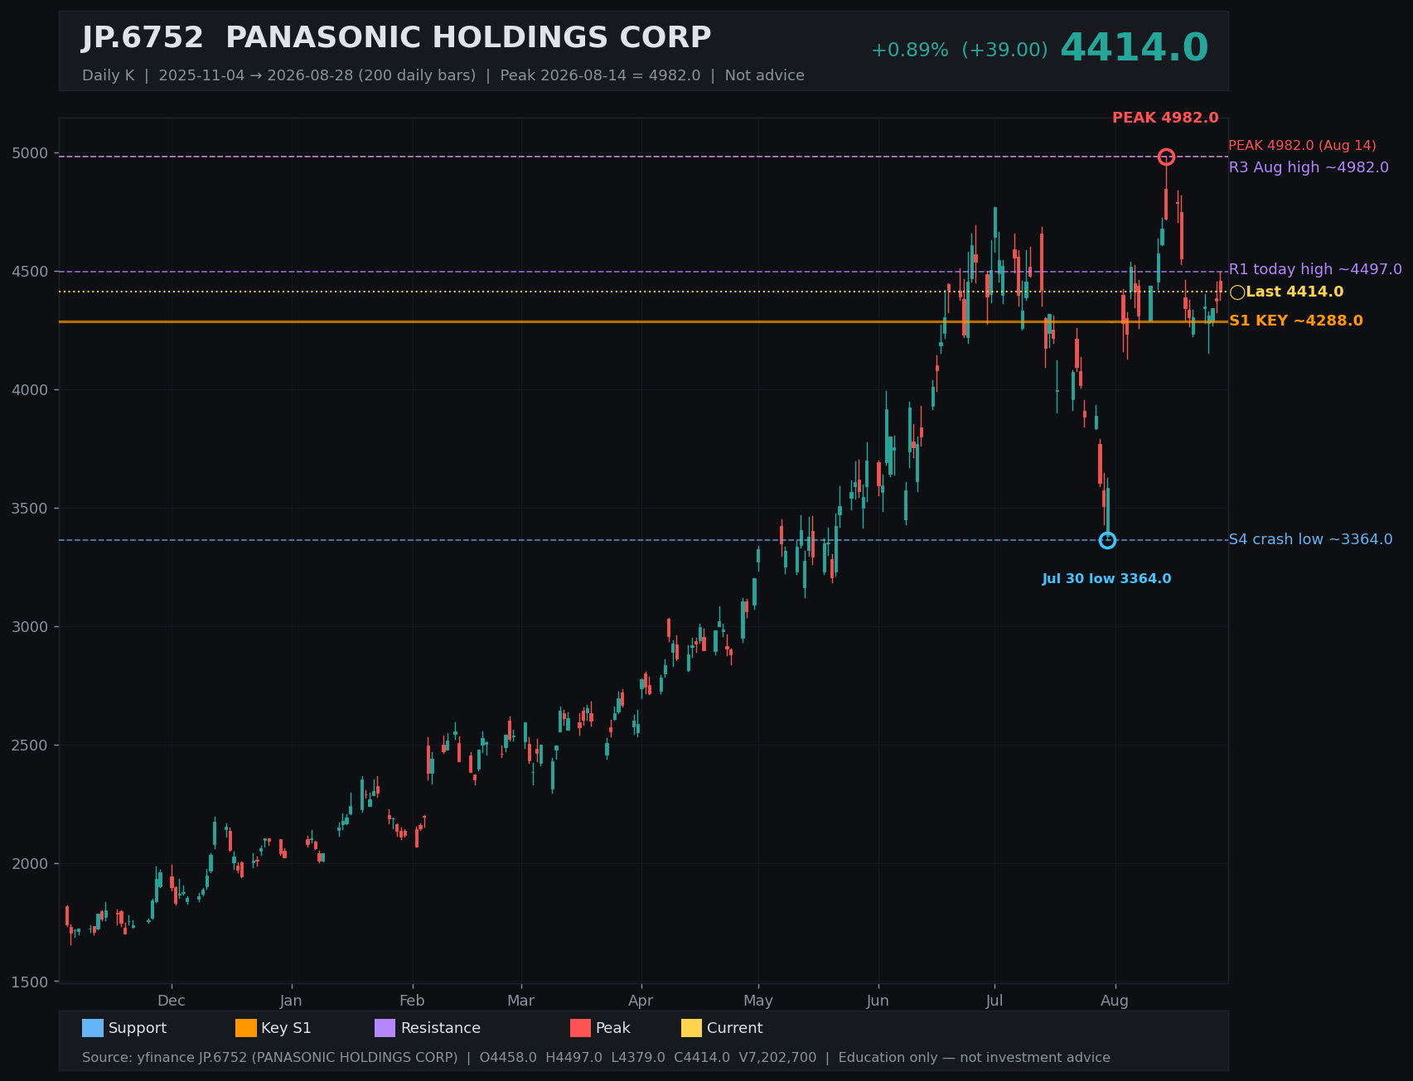The width and height of the screenshot is (1413, 1081).
Task: Click the 'Jun' x-axis month label
Action: 878,1001
